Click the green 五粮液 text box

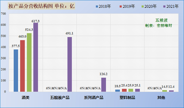[161, 20]
